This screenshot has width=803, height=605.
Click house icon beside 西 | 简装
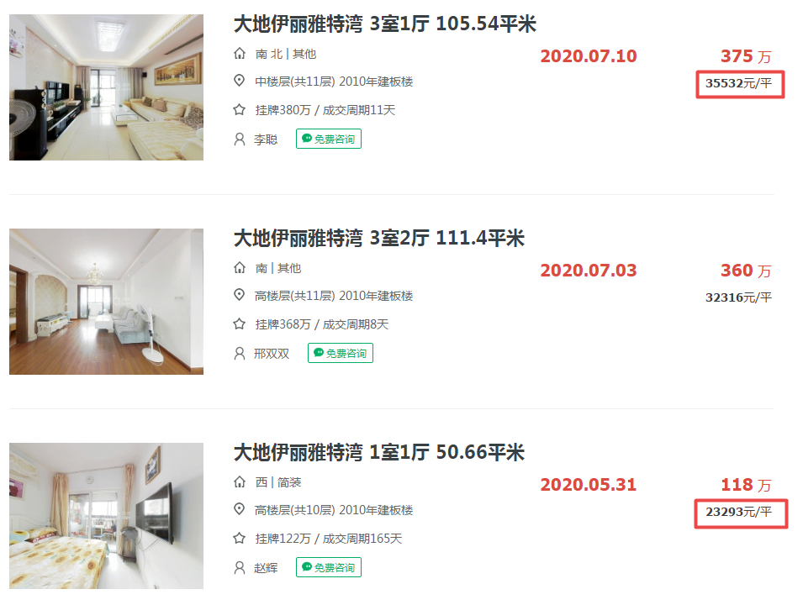pos(239,482)
